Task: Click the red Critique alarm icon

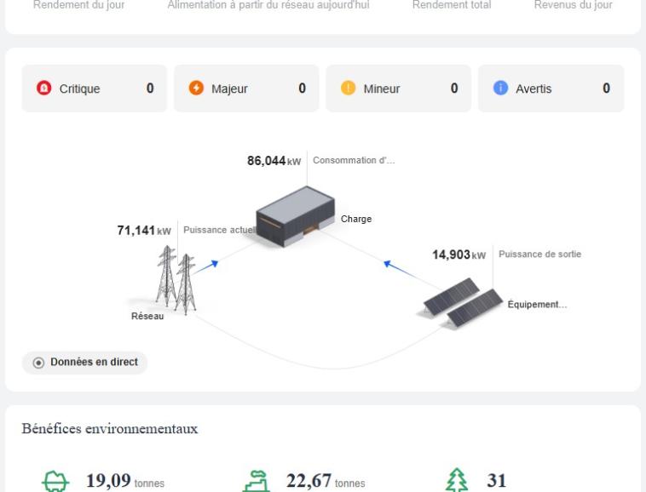Action: [x=43, y=89]
